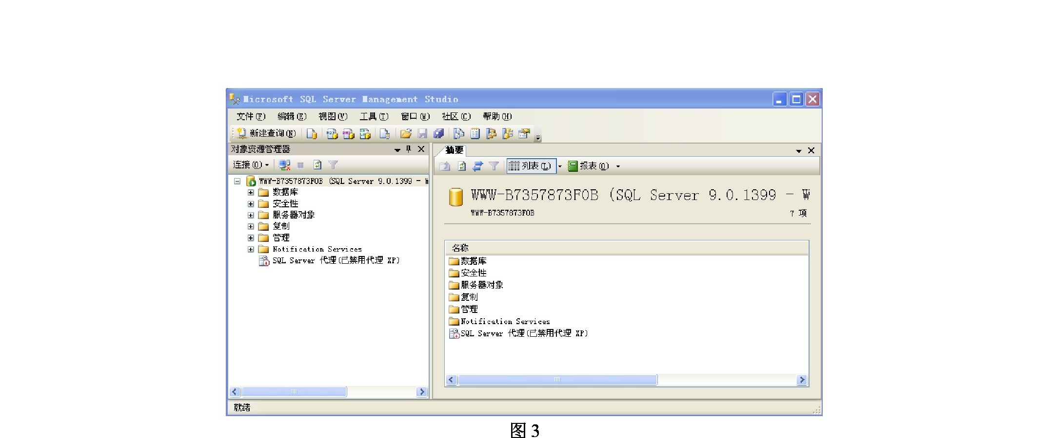
Task: Close the 摘要 summary pane
Action: pos(811,150)
